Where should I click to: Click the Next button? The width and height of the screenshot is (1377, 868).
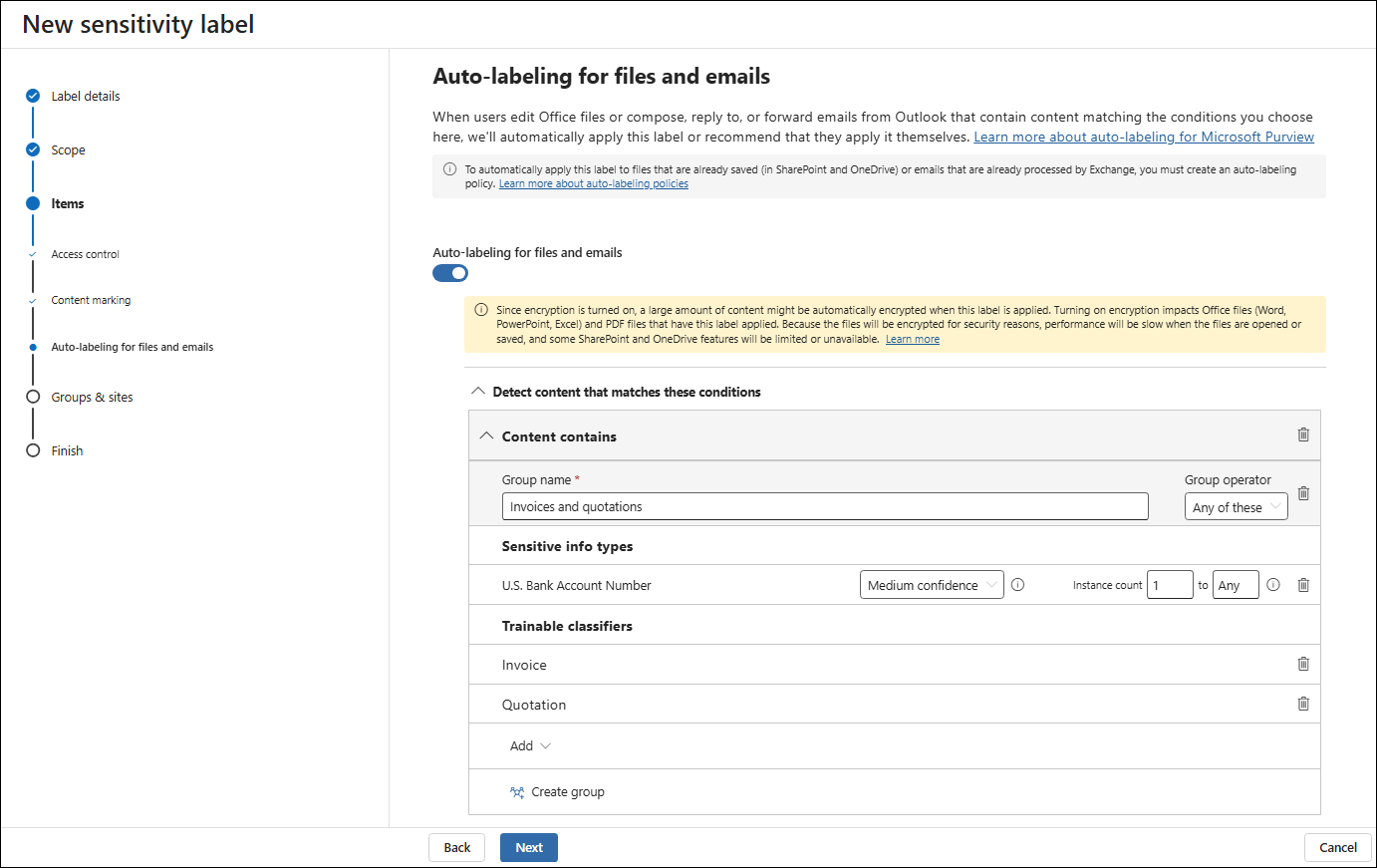(x=529, y=847)
